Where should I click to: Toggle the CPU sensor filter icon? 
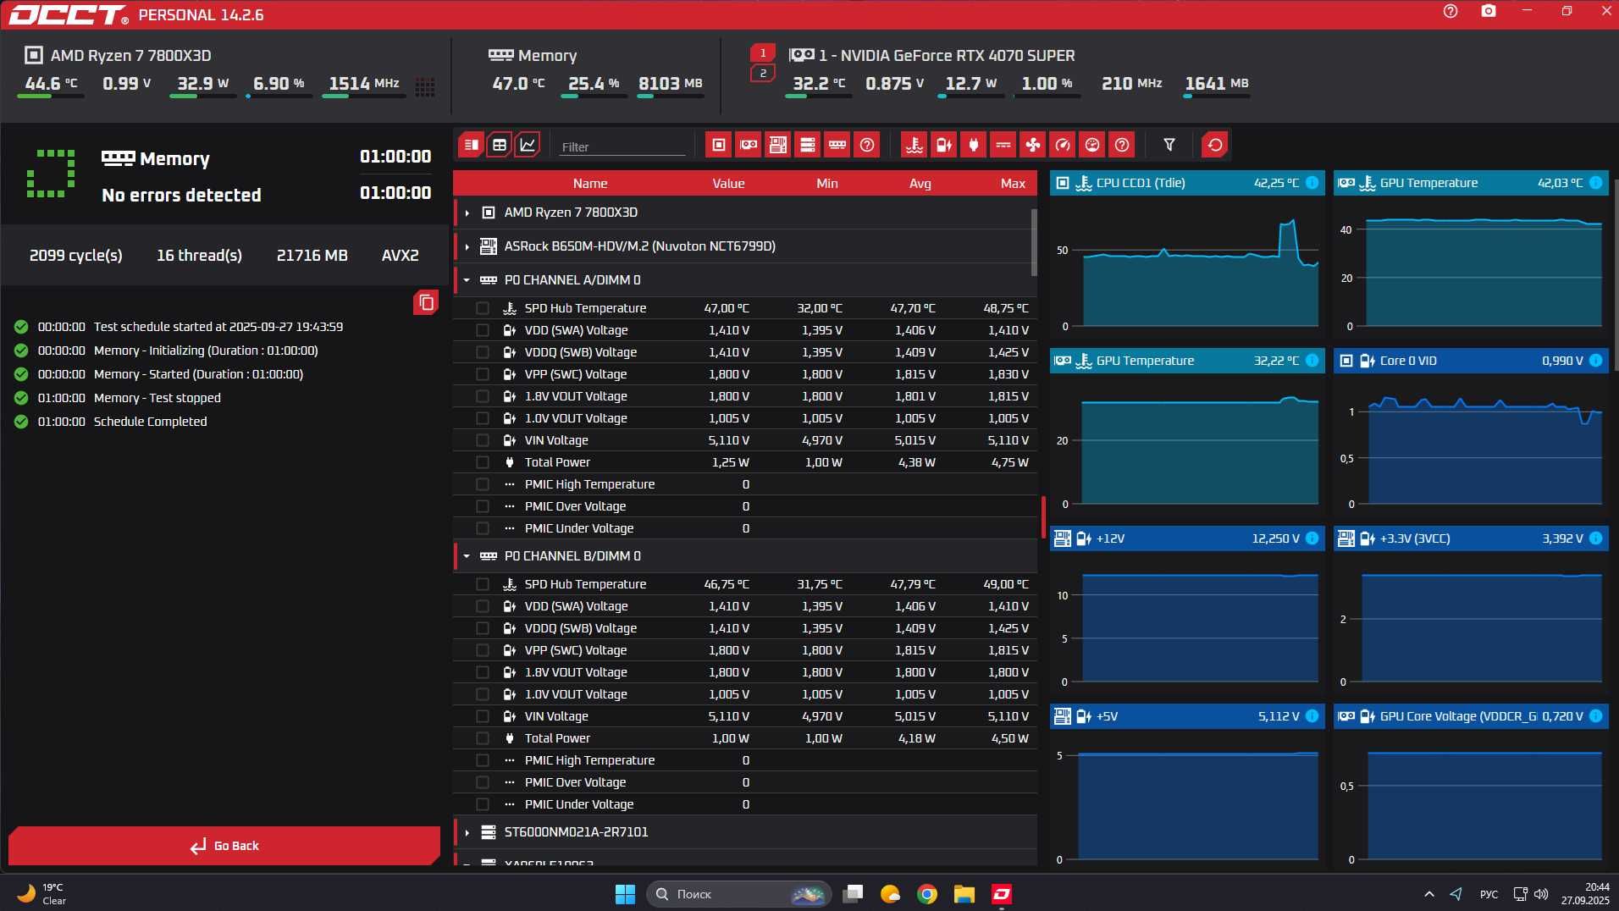(x=719, y=145)
